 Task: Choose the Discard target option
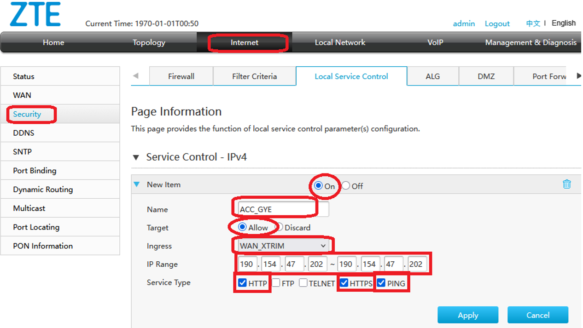[x=280, y=227]
